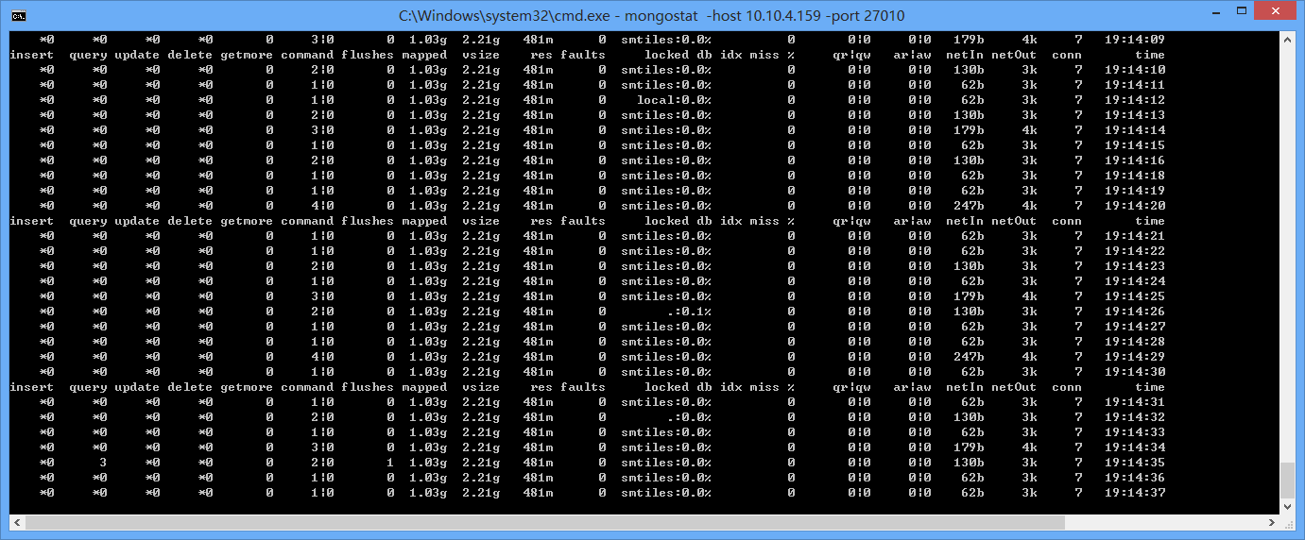
Task: Click the 'insert' header above the 19:14:21 row
Action: tap(31, 221)
